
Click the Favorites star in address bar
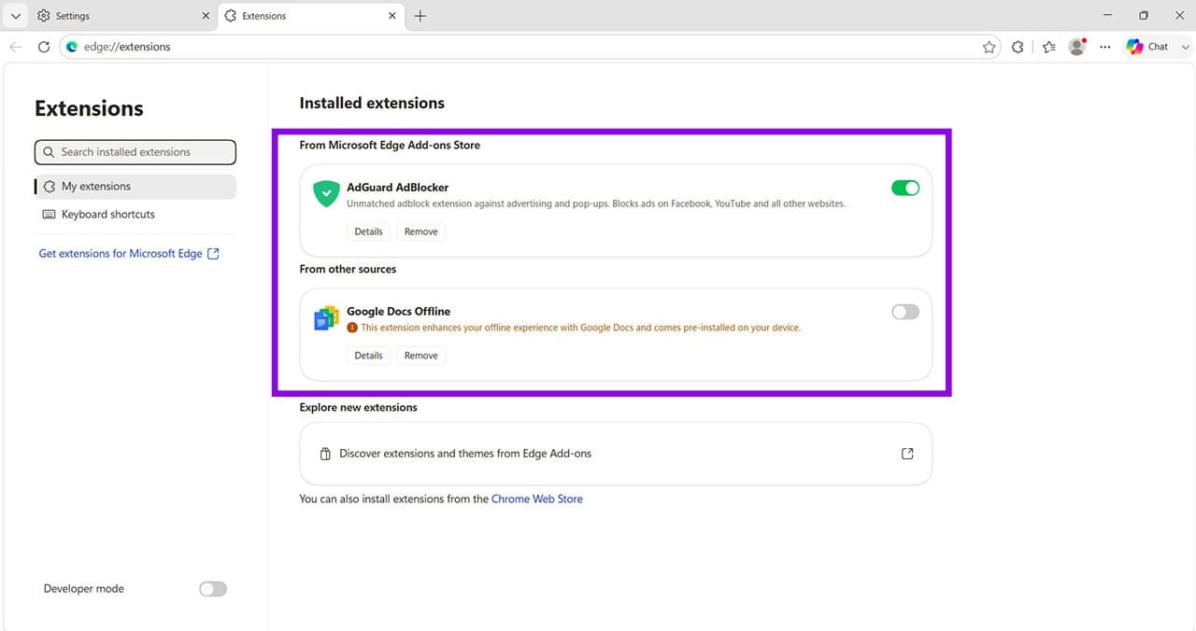coord(989,47)
